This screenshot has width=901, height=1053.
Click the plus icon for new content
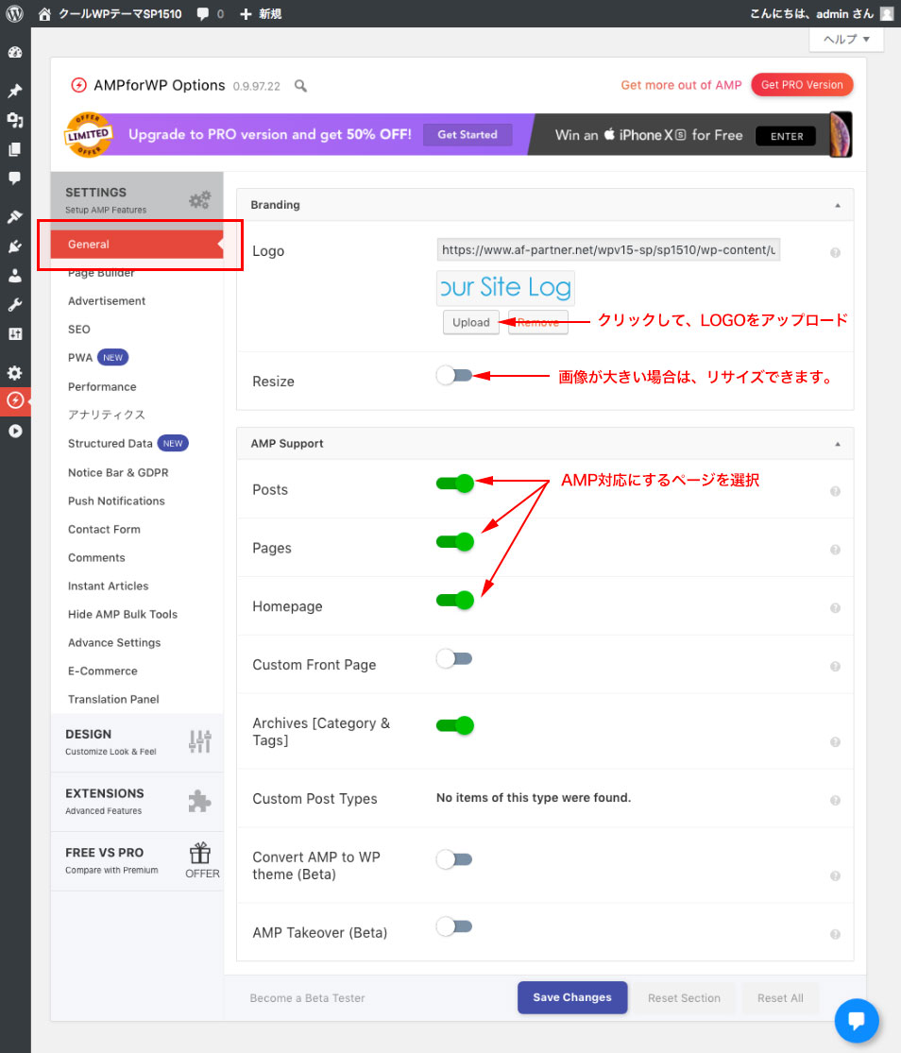246,14
